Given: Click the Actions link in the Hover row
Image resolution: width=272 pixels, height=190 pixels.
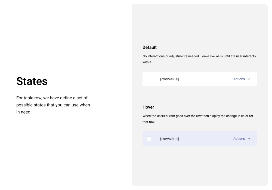Looking at the screenshot, I should click(x=239, y=139).
